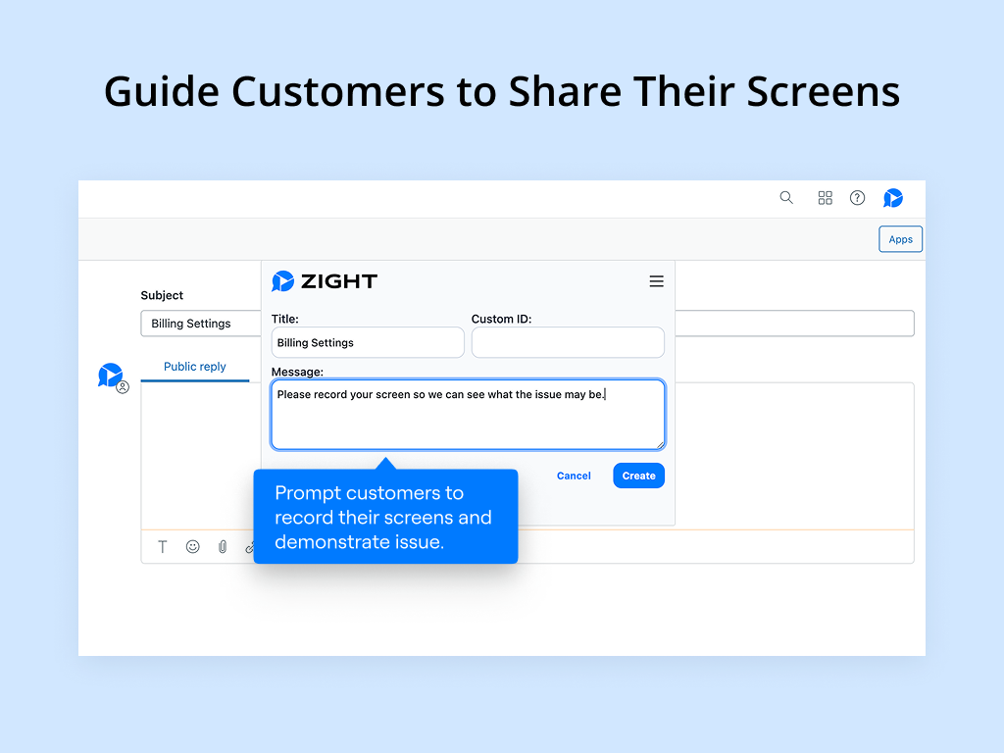Open text formatting with the T icon
The image size is (1004, 753).
pos(163,546)
